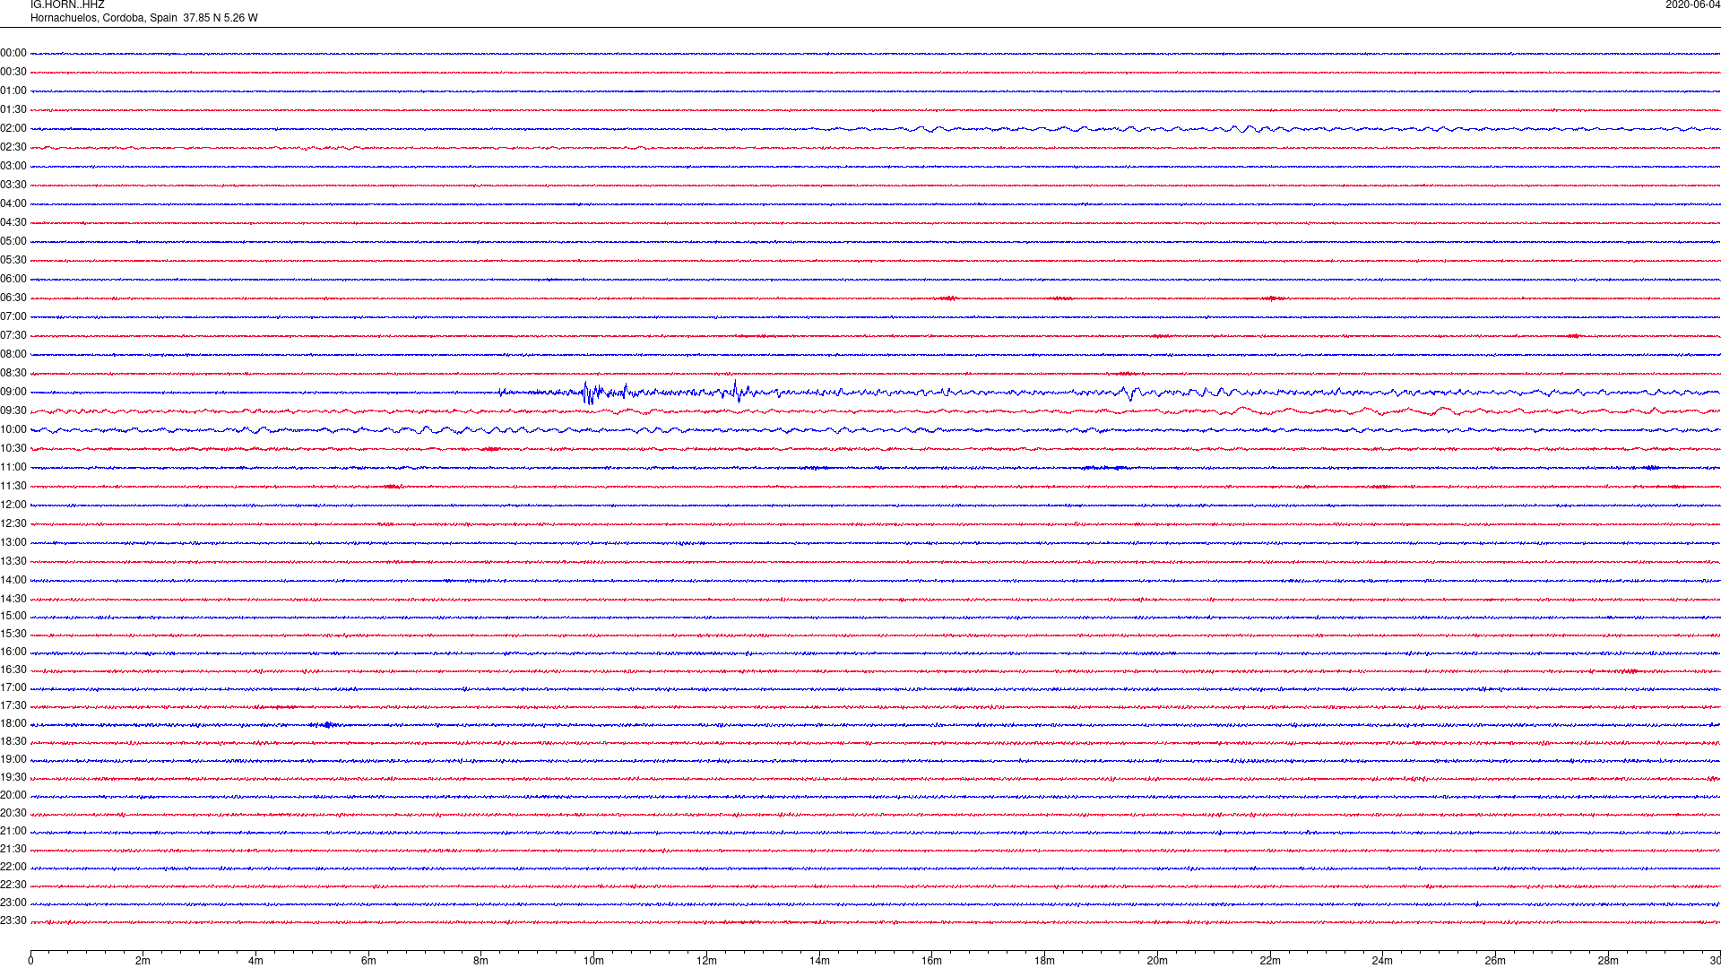Select the 05:00 trace time label

(13, 241)
